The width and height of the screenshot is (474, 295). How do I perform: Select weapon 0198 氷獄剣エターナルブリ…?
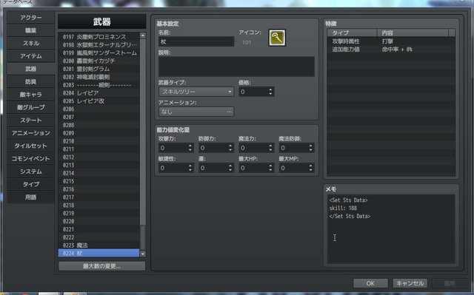pyautogui.click(x=99, y=44)
